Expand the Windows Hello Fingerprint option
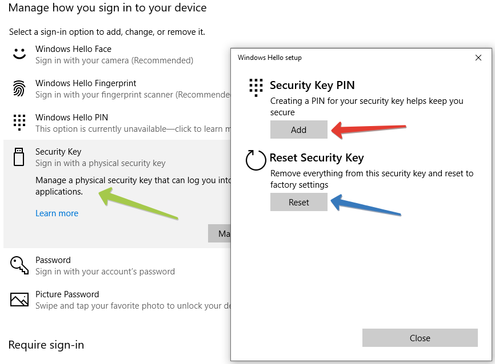 pyautogui.click(x=117, y=89)
